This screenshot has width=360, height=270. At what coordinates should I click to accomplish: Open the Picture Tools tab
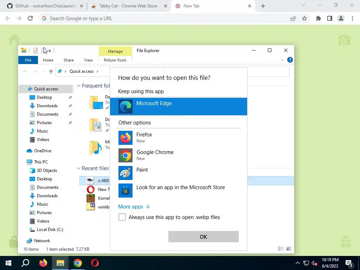pos(115,60)
